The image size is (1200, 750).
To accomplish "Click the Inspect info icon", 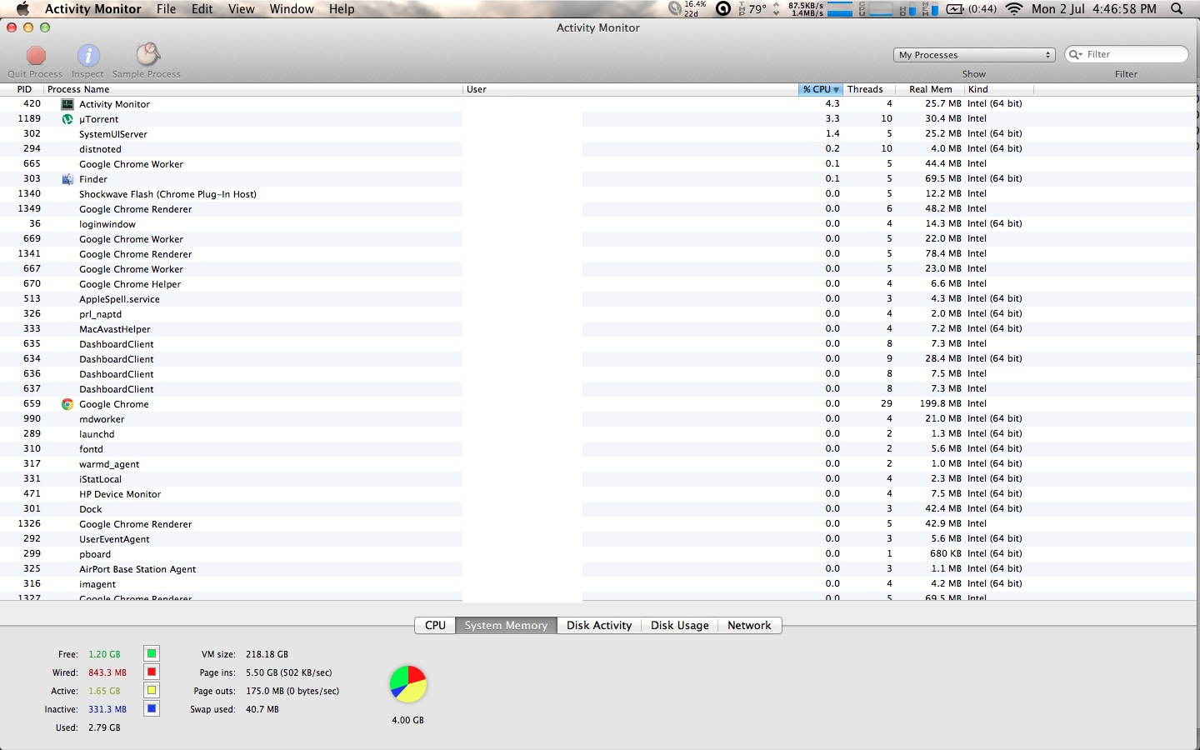I will [x=88, y=56].
